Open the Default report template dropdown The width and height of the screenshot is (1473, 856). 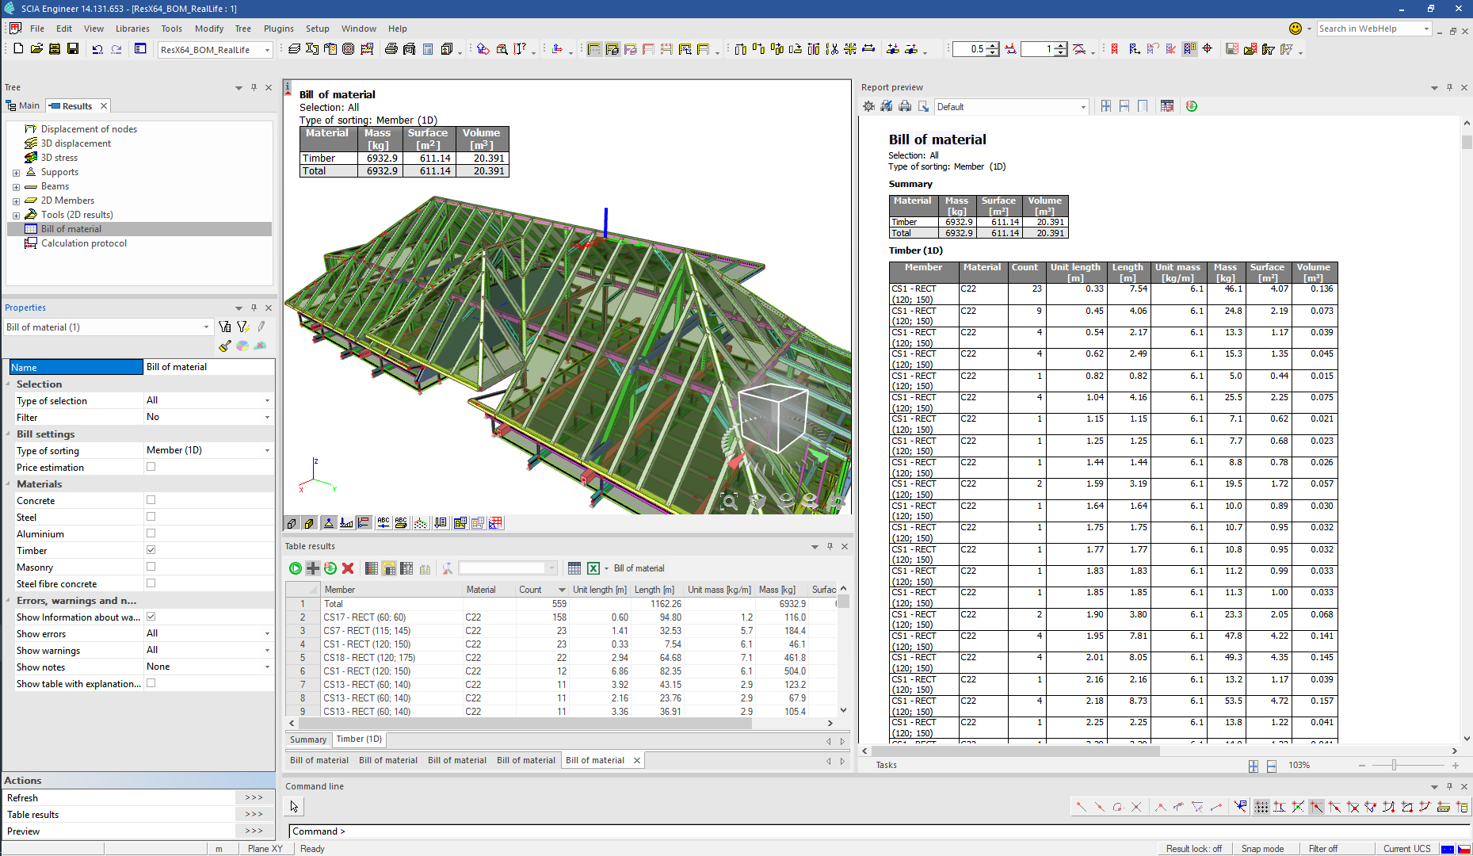click(x=1083, y=107)
